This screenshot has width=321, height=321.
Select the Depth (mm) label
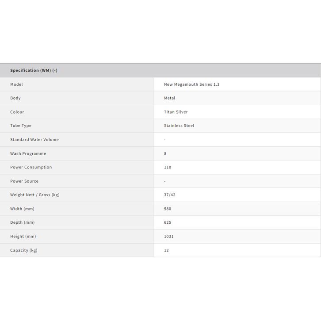[x=22, y=222]
